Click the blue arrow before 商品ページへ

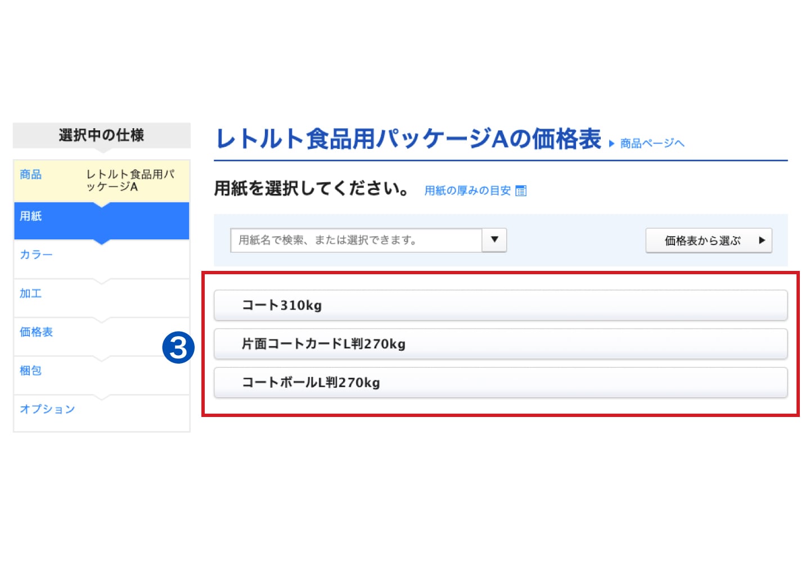[611, 144]
